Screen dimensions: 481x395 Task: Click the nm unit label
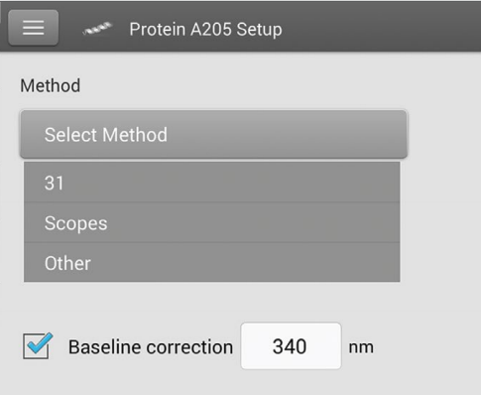361,347
